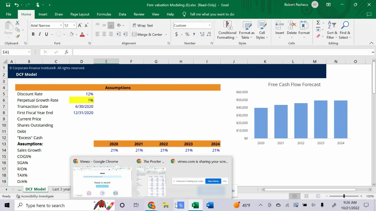Viewport: 376px width, 211px height.
Task: Switch to the Review tab
Action: click(x=139, y=14)
